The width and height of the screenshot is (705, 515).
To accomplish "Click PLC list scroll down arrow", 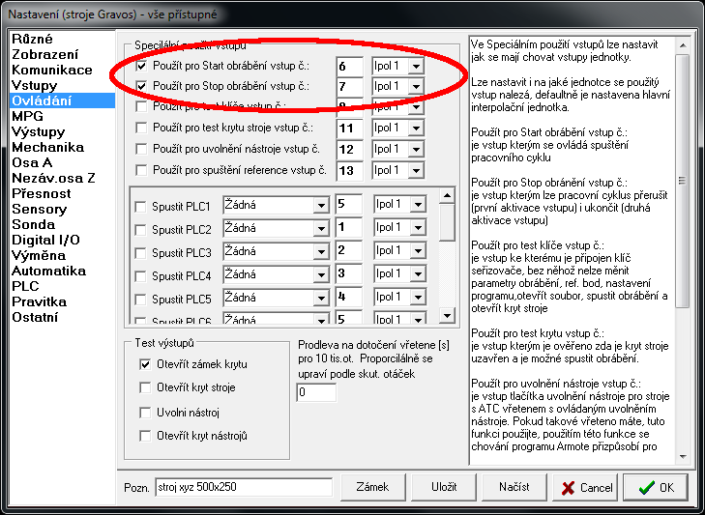I will [x=447, y=315].
